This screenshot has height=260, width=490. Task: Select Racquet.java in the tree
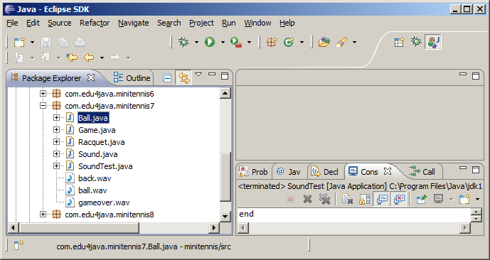click(102, 142)
